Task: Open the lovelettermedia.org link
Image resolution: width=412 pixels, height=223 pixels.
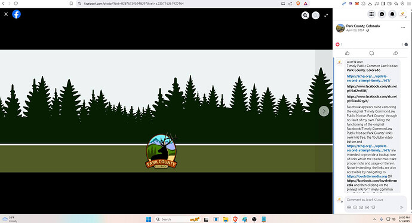Action: click(x=367, y=176)
